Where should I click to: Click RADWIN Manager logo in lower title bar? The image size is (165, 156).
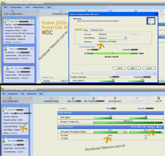click(2, 89)
